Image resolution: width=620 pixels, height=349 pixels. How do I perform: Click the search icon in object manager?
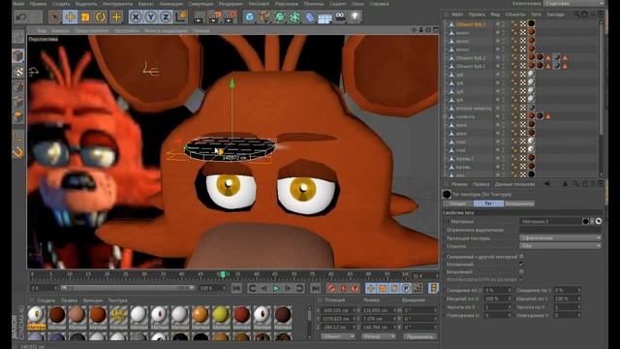577,15
